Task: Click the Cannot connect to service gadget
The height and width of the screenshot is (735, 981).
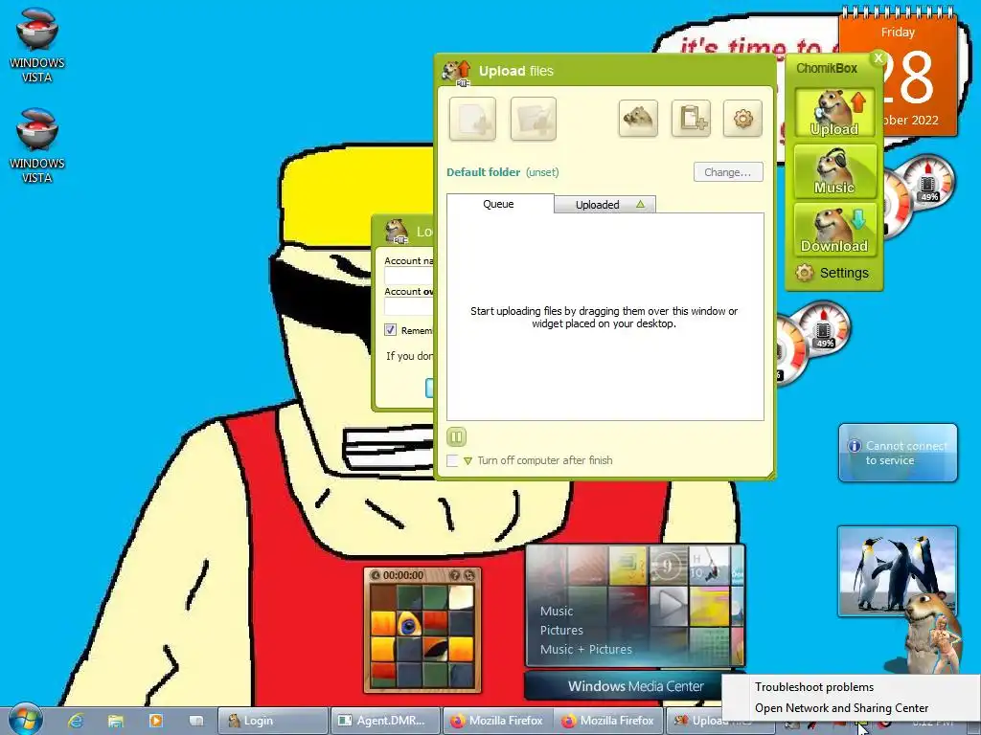Action: (x=897, y=453)
